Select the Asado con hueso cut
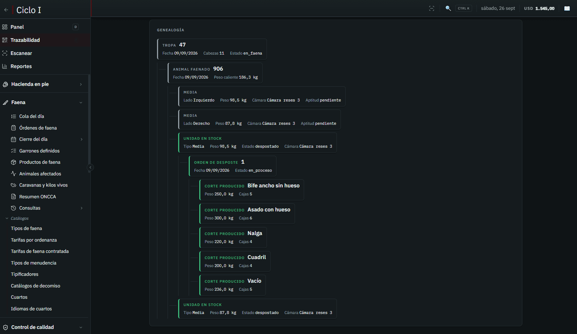The width and height of the screenshot is (577, 334). (247, 214)
